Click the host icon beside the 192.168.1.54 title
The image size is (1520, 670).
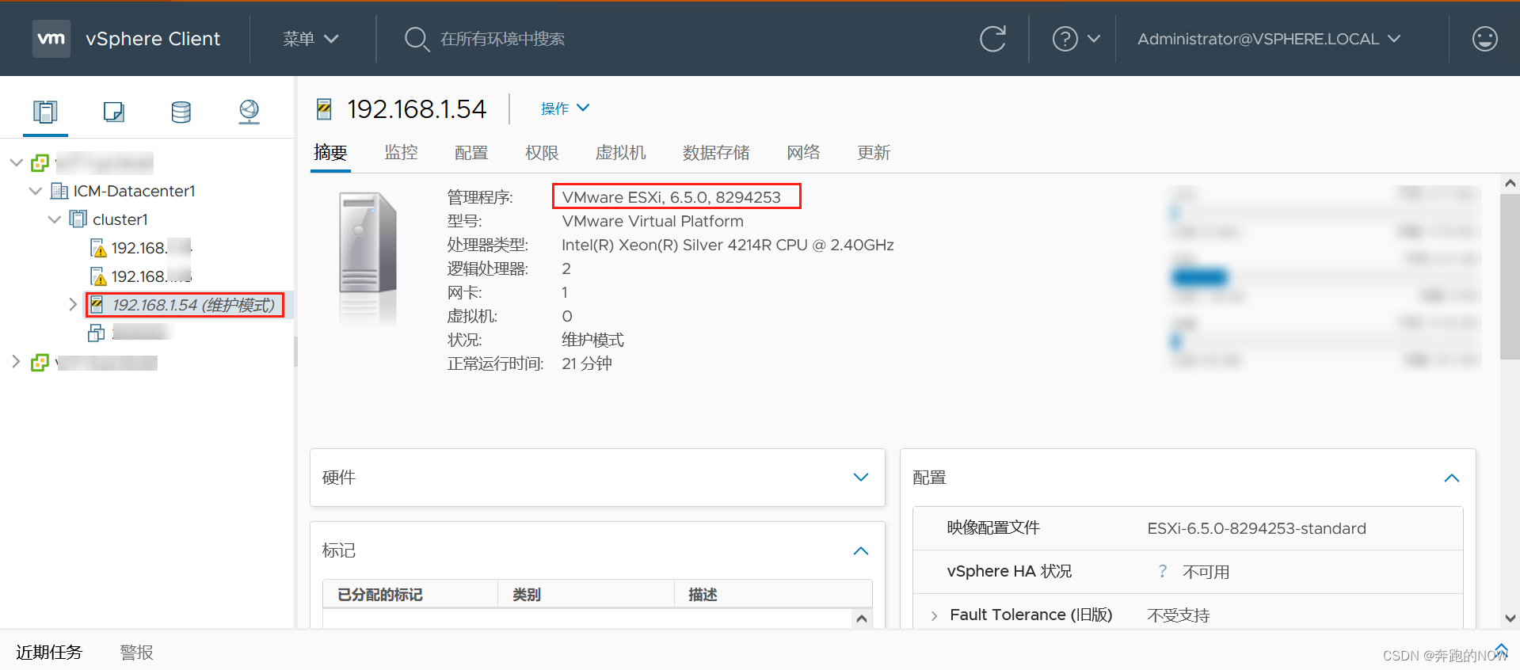point(324,108)
